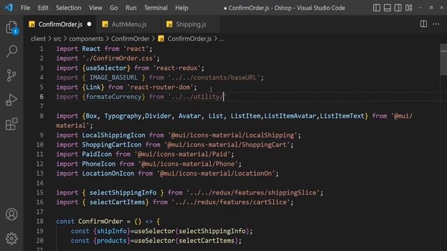Open the Go menu
Screen dimensions: 447x251
tap(114, 8)
